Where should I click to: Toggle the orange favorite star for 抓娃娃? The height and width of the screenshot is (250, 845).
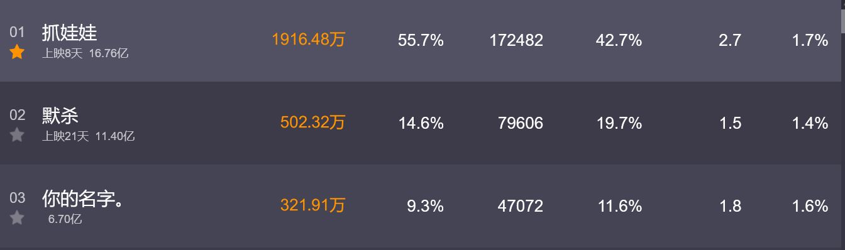tap(17, 52)
